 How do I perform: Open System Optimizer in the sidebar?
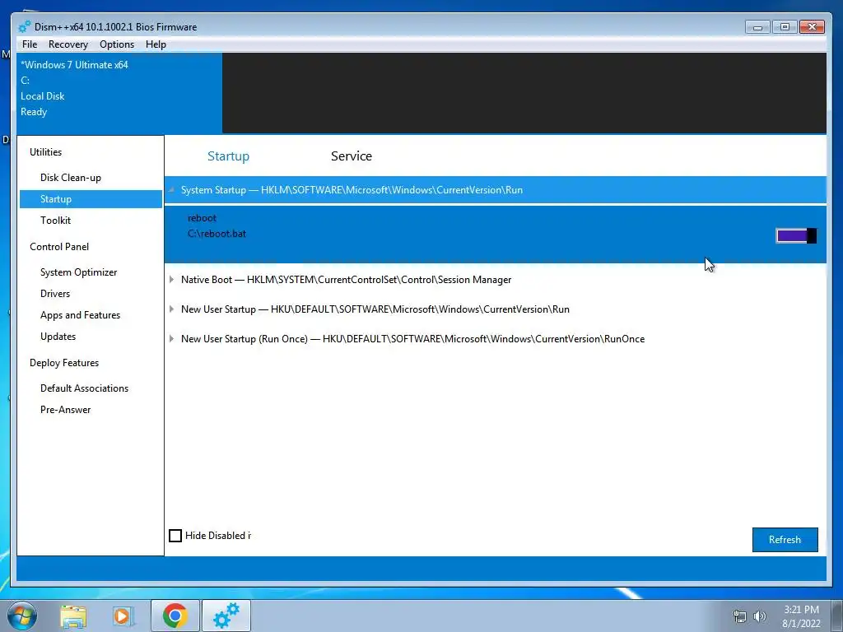[78, 272]
